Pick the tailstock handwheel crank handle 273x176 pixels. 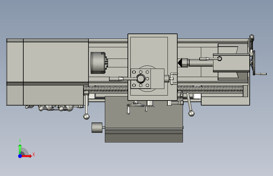click(261, 74)
